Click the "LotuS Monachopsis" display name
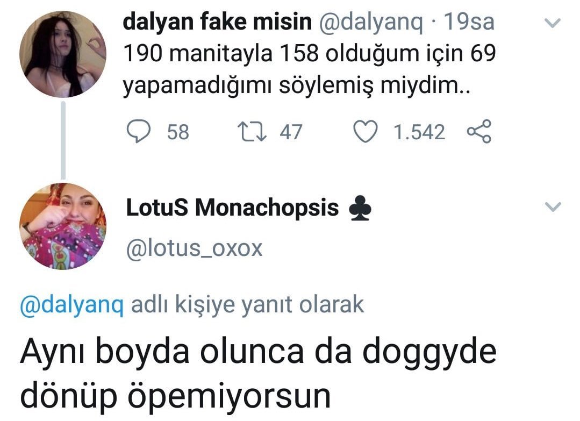Screen dimensions: 580x421 (x=232, y=209)
